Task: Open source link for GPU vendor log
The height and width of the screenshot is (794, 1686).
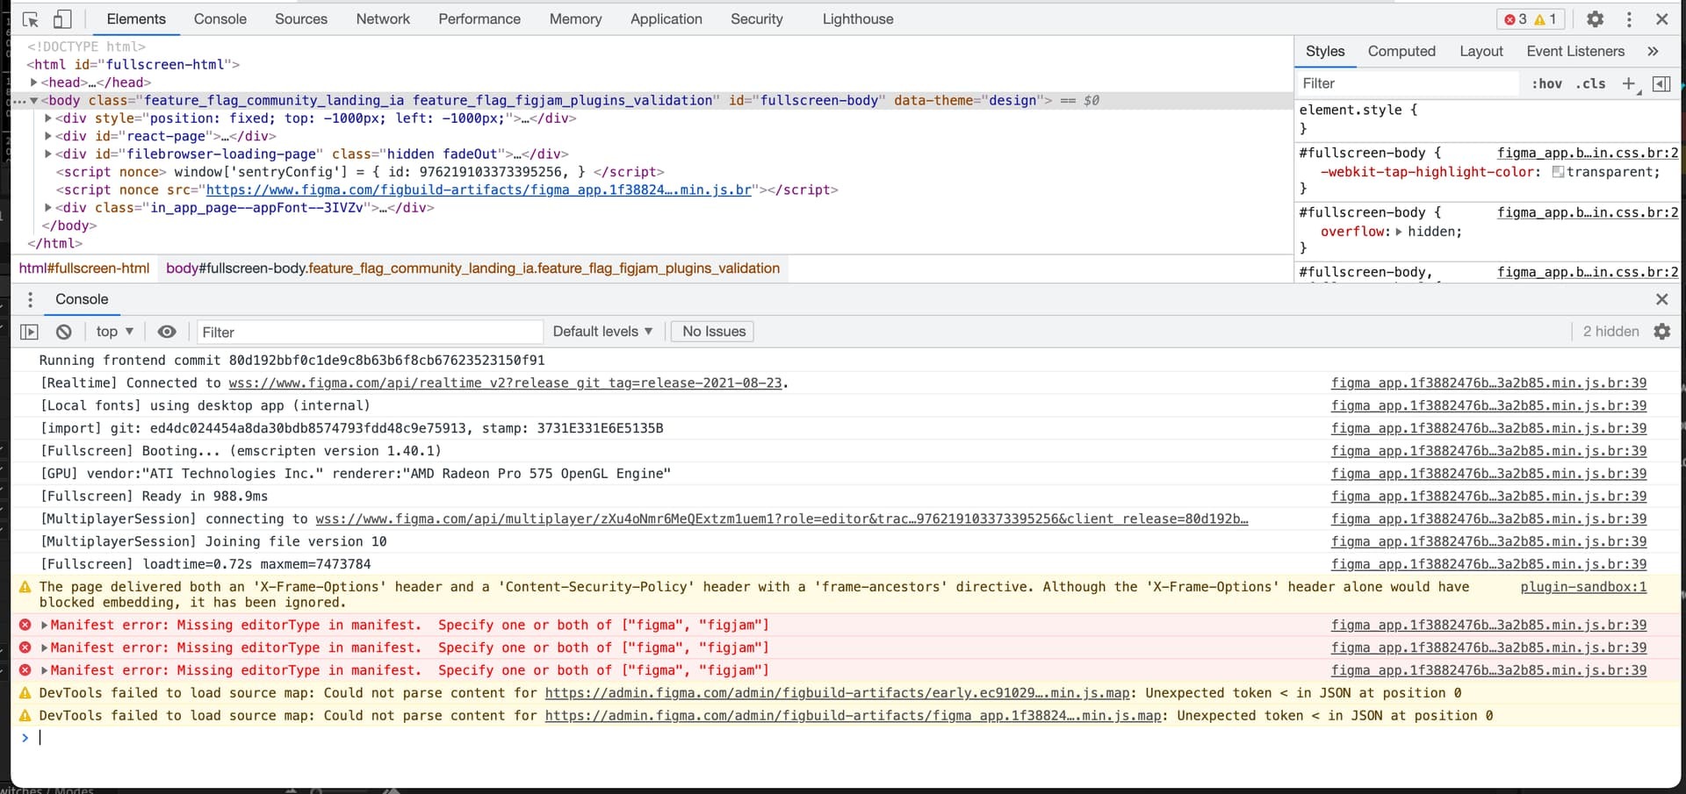Action: (x=1488, y=474)
